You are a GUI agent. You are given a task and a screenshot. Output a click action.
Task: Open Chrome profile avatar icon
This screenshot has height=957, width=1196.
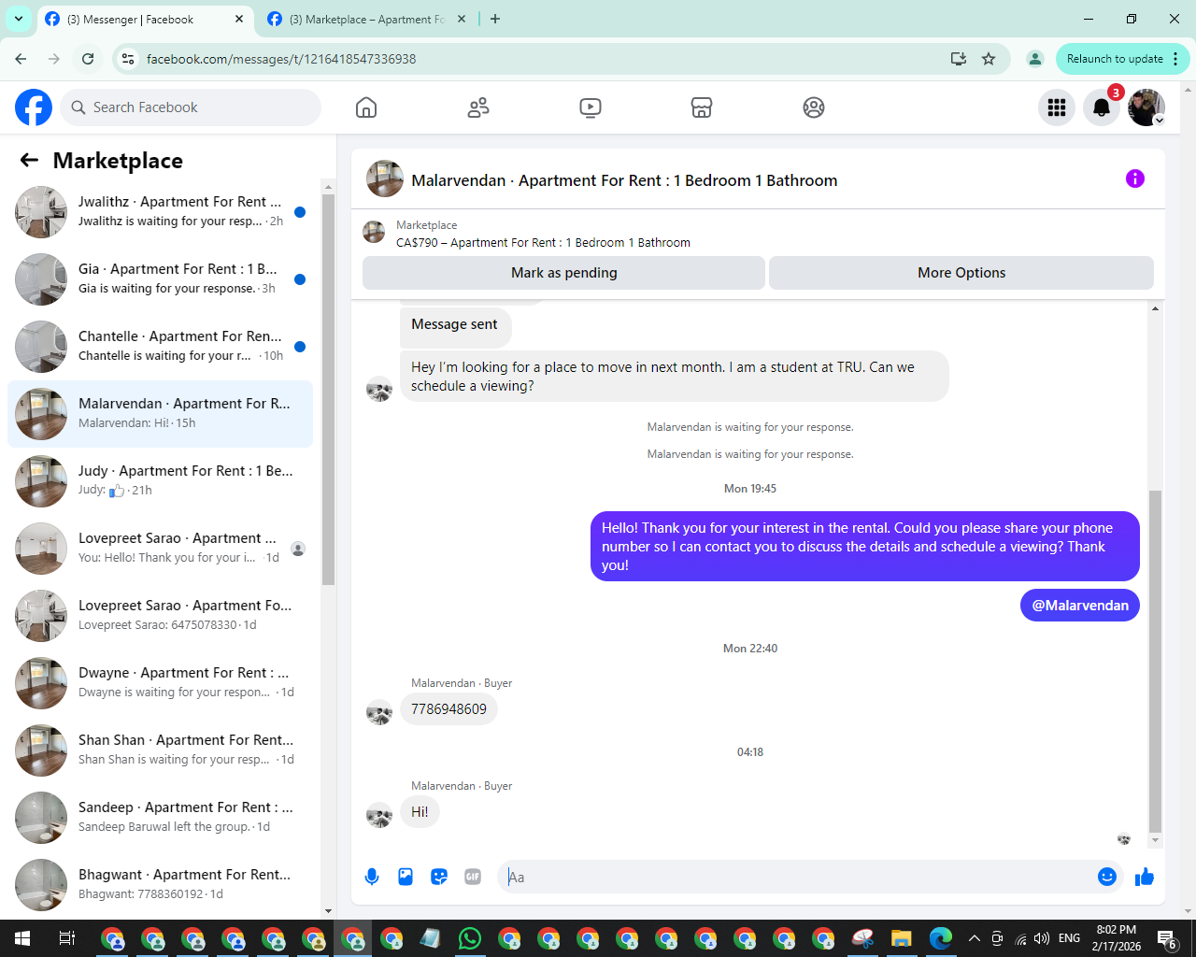click(1034, 59)
